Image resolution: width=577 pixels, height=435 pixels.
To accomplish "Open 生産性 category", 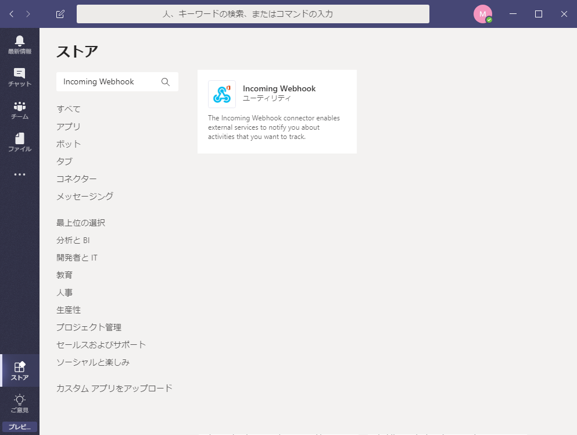I will [x=69, y=310].
